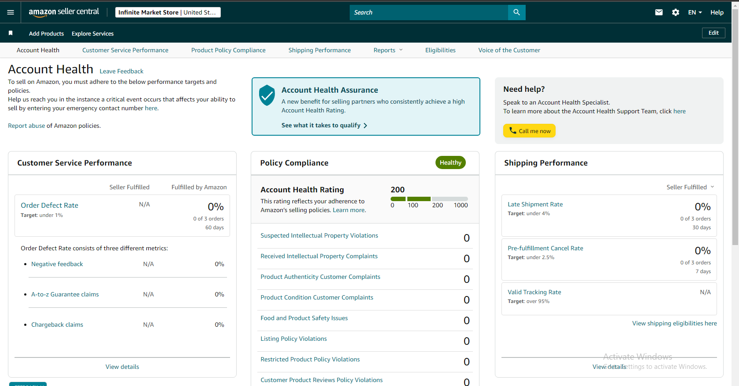Open the Negative feedback link
This screenshot has width=739, height=386.
pos(57,264)
